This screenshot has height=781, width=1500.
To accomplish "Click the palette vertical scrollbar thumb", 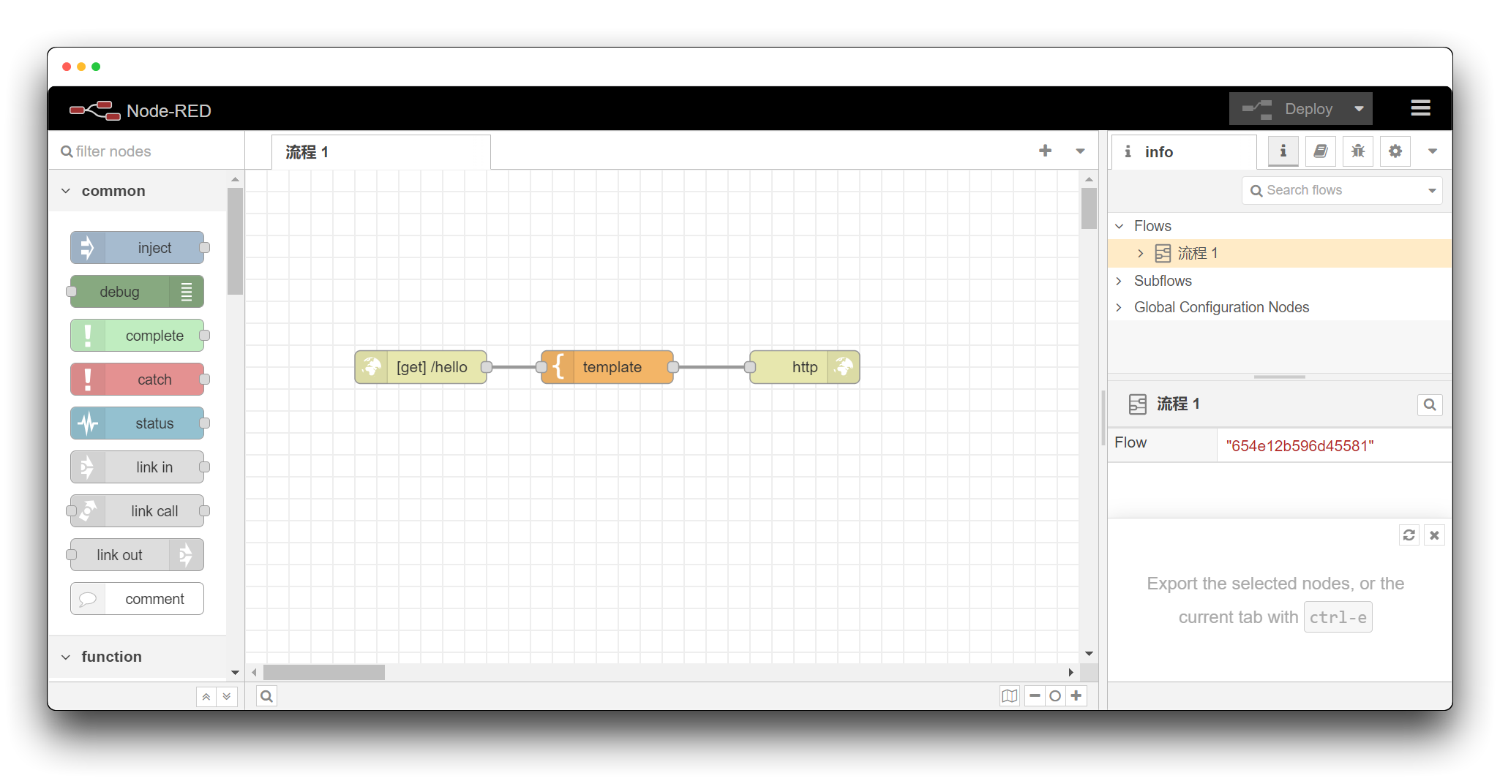I will tap(235, 241).
